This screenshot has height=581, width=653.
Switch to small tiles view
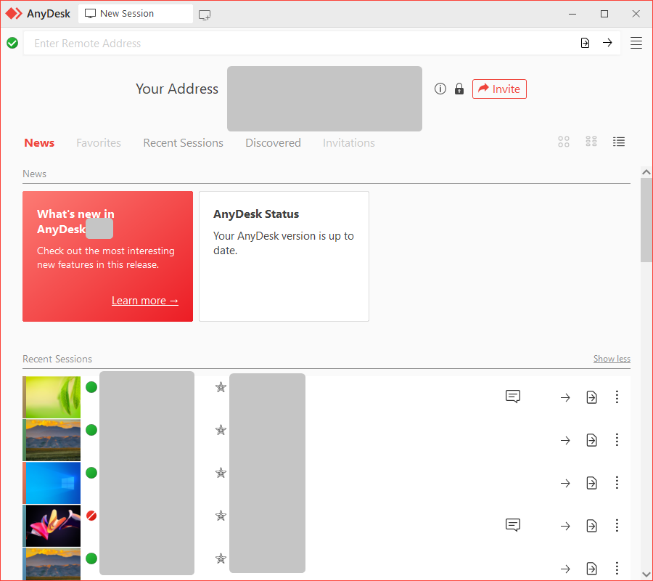point(591,142)
